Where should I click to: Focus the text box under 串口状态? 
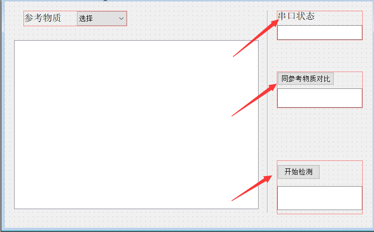(x=320, y=33)
